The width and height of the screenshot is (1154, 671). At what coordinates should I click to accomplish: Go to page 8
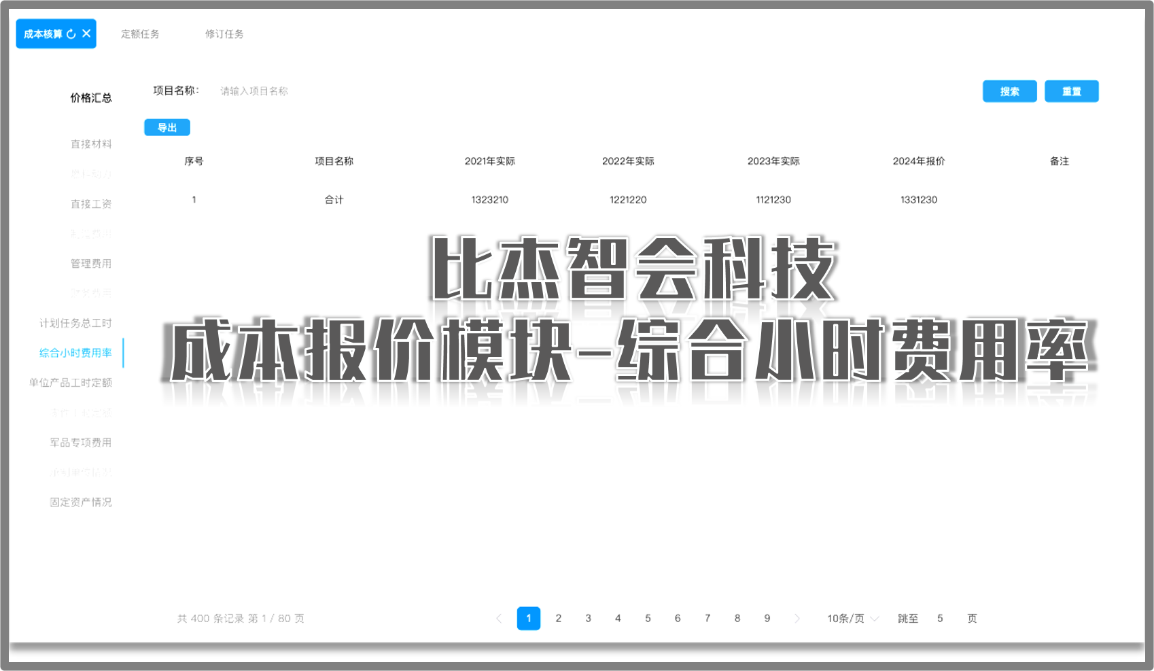[x=737, y=619]
